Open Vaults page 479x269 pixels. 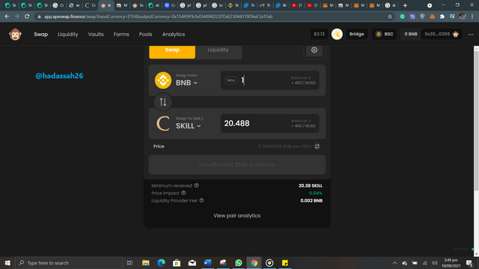96,34
